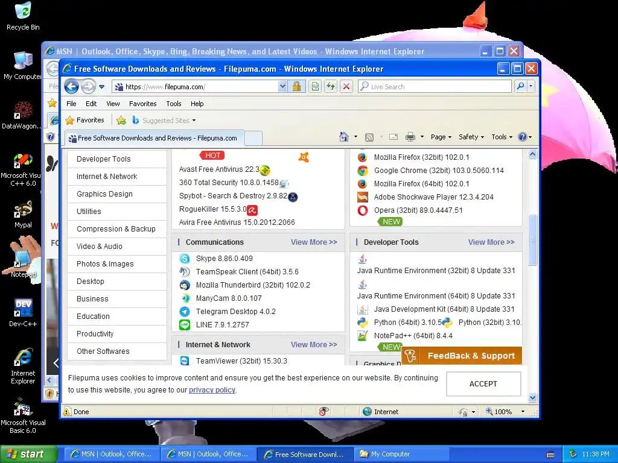This screenshot has width=618, height=463.
Task: Open the Other Softwares category
Action: click(117, 351)
